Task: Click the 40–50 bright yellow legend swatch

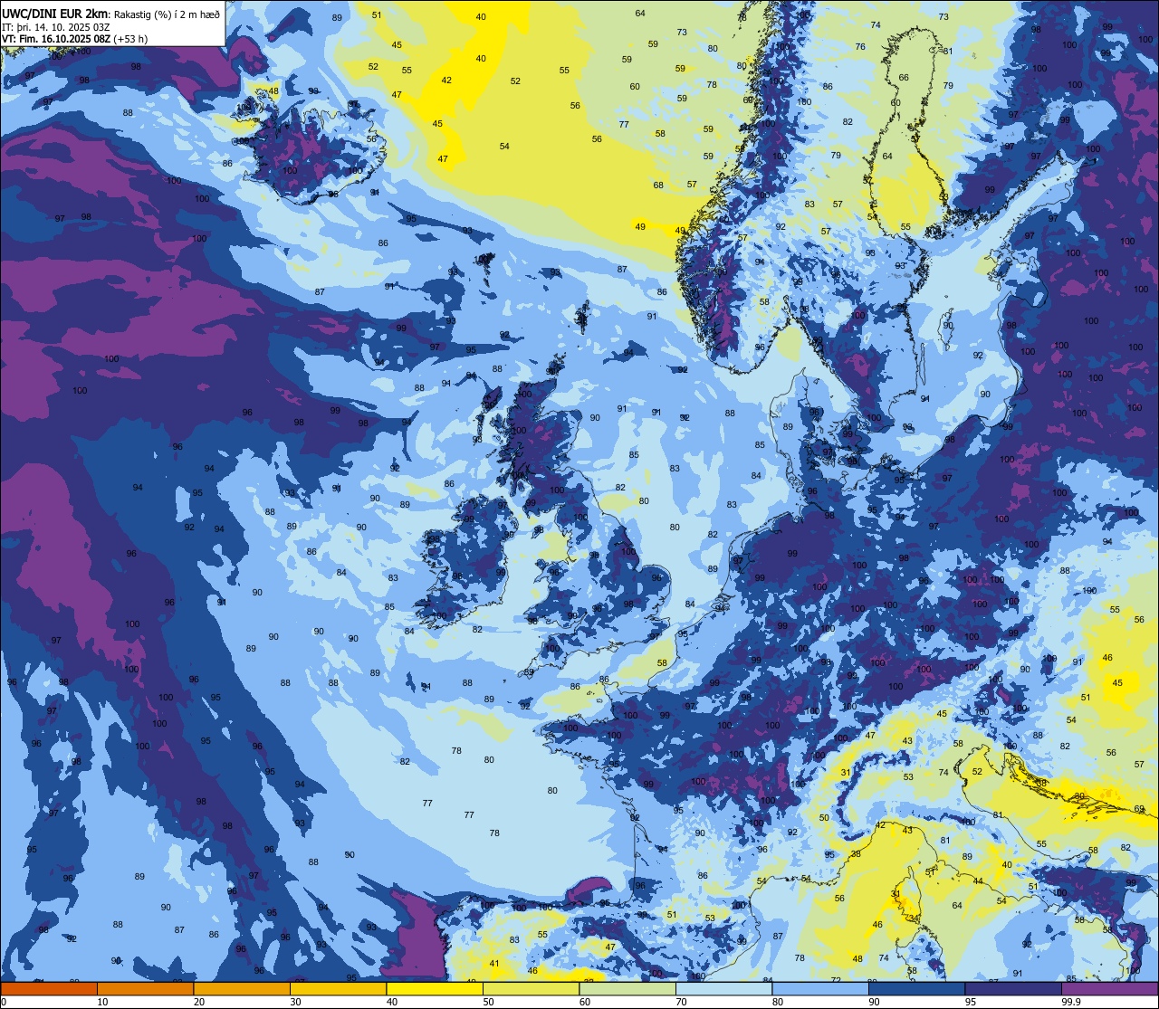Action: (435, 989)
